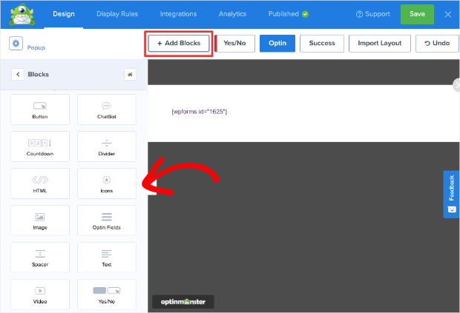Open Import Layout

pos(380,44)
